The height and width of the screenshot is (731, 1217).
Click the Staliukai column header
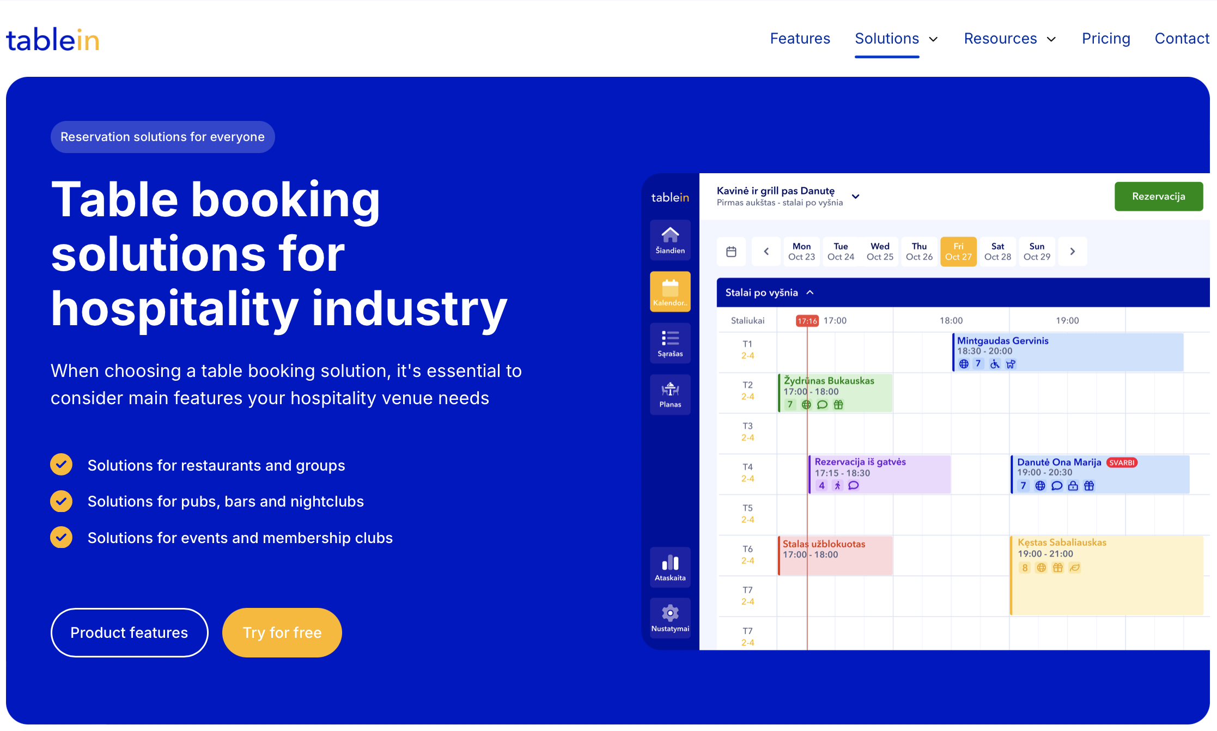747,321
